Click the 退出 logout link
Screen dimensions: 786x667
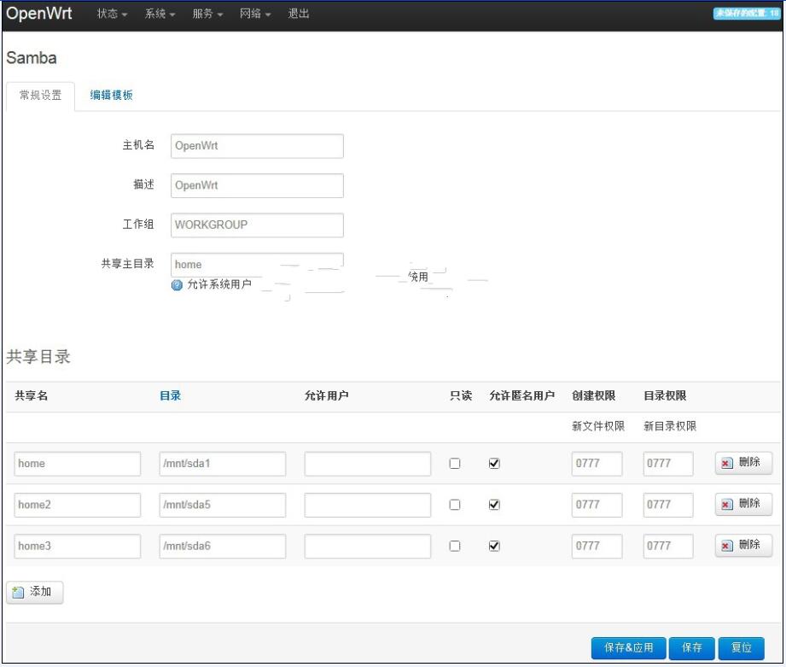(299, 15)
